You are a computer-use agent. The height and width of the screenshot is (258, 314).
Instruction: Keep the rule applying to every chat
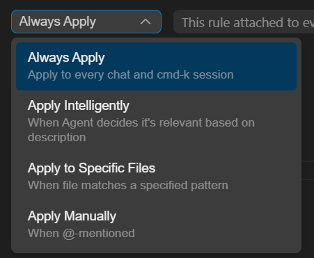coord(156,66)
